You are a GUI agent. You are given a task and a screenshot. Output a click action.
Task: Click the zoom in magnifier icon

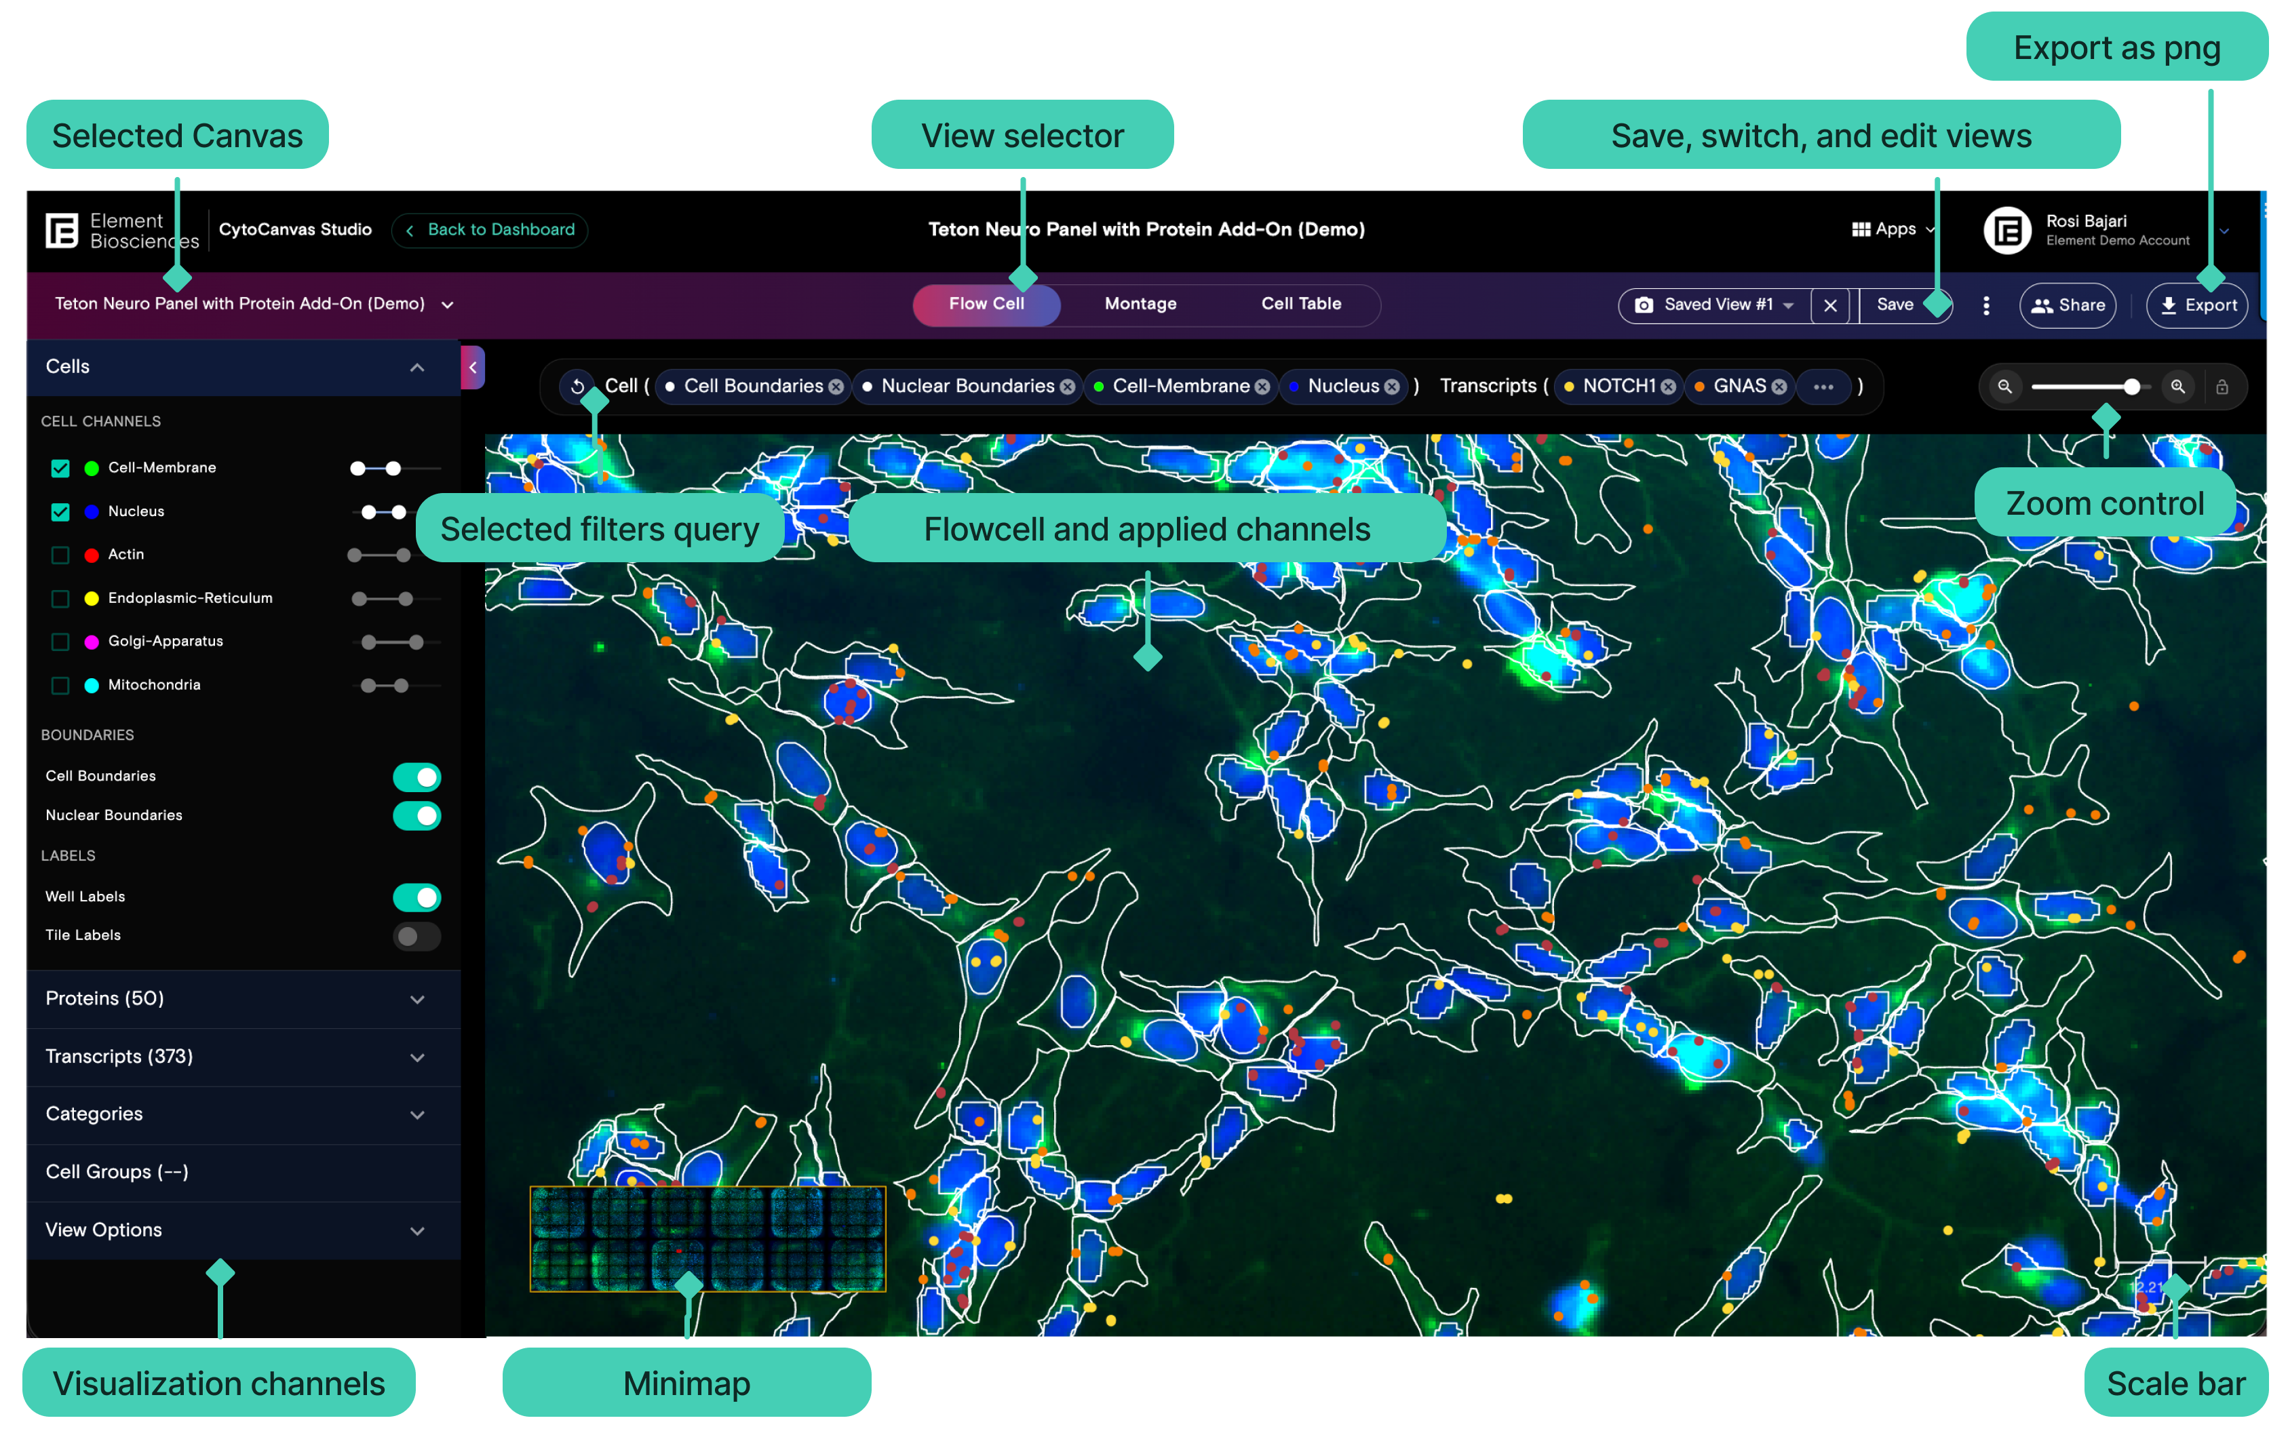(x=2177, y=386)
